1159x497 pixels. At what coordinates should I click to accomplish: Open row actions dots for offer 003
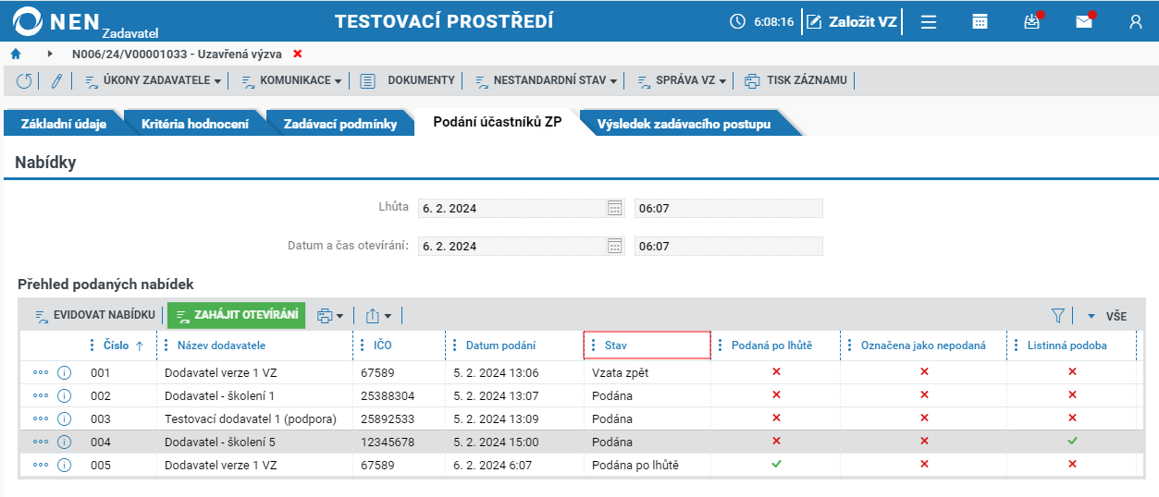[x=41, y=418]
